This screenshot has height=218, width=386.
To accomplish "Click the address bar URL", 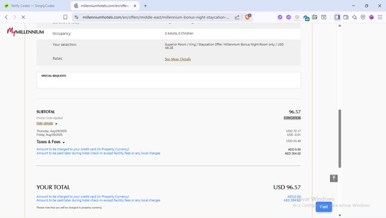I will click(x=156, y=18).
